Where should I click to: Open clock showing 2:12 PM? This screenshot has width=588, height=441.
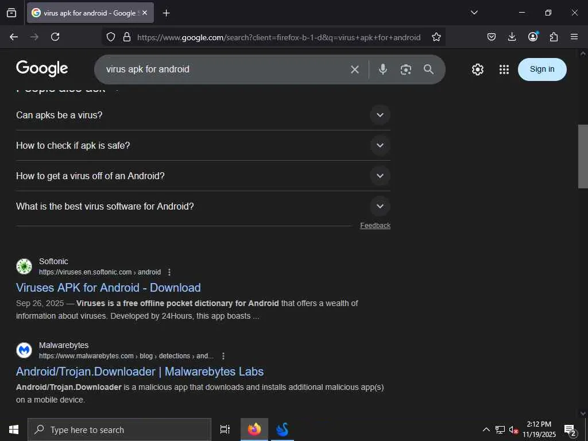click(x=539, y=430)
